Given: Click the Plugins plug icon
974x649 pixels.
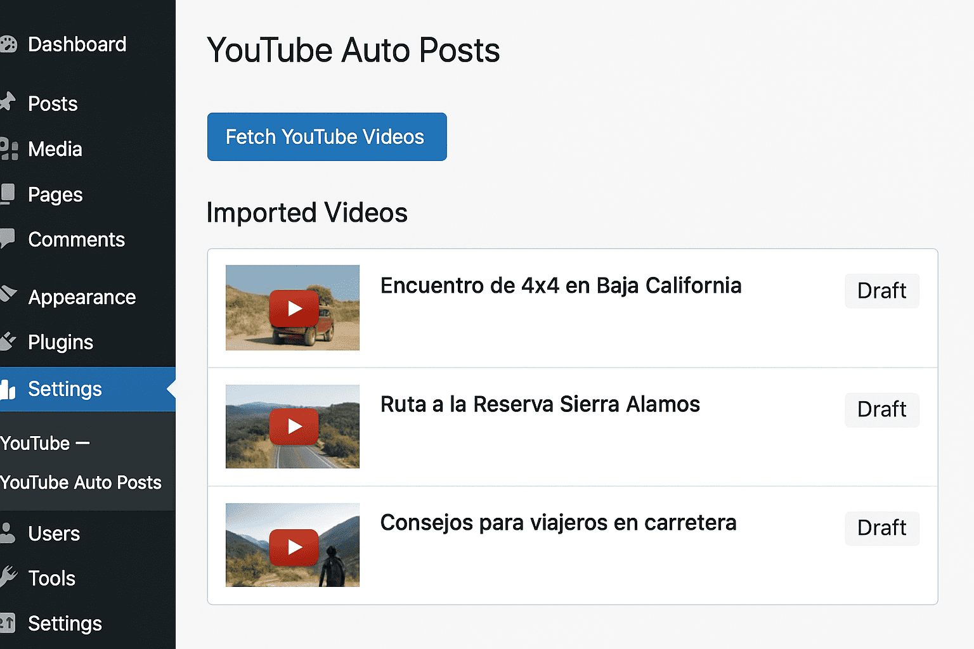Looking at the screenshot, I should pos(8,342).
